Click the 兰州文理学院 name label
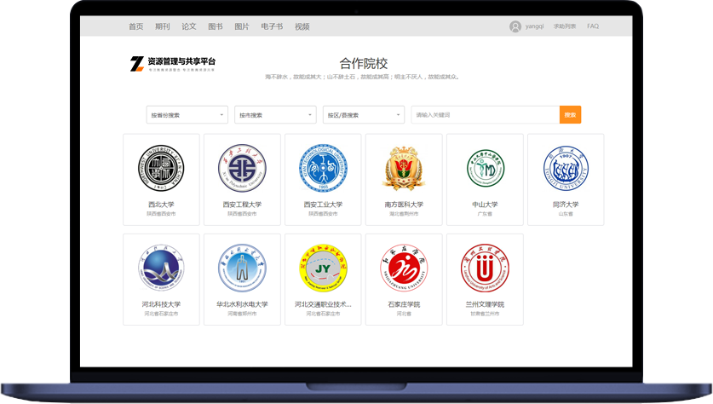 [485, 304]
